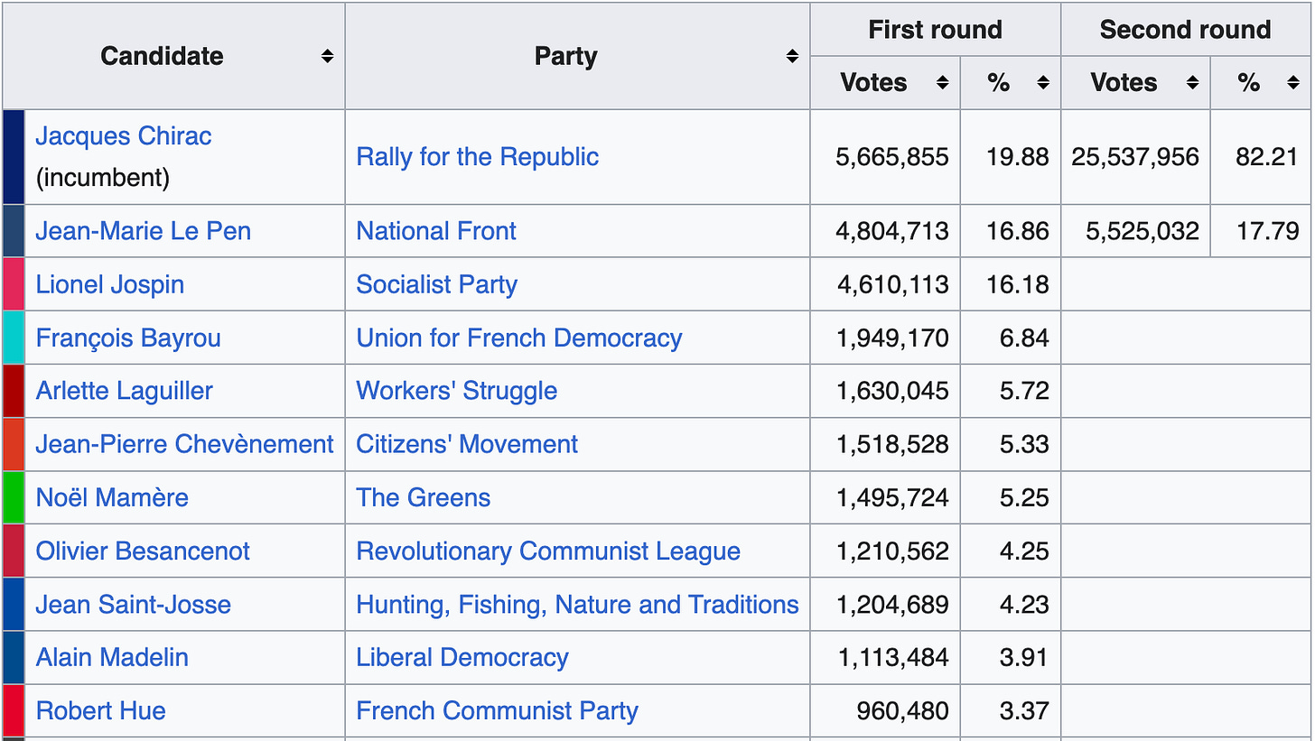Open Hunting, Fishing, Nature and Traditions link
This screenshot has height=741, width=1315.
point(577,604)
